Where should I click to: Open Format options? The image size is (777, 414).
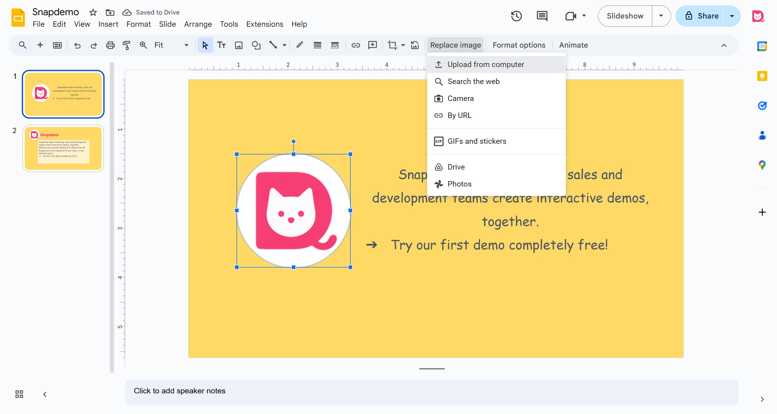coord(519,45)
